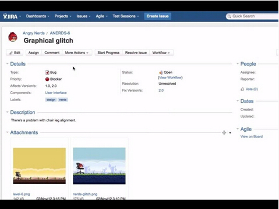Open the View Workflow link

point(170,78)
